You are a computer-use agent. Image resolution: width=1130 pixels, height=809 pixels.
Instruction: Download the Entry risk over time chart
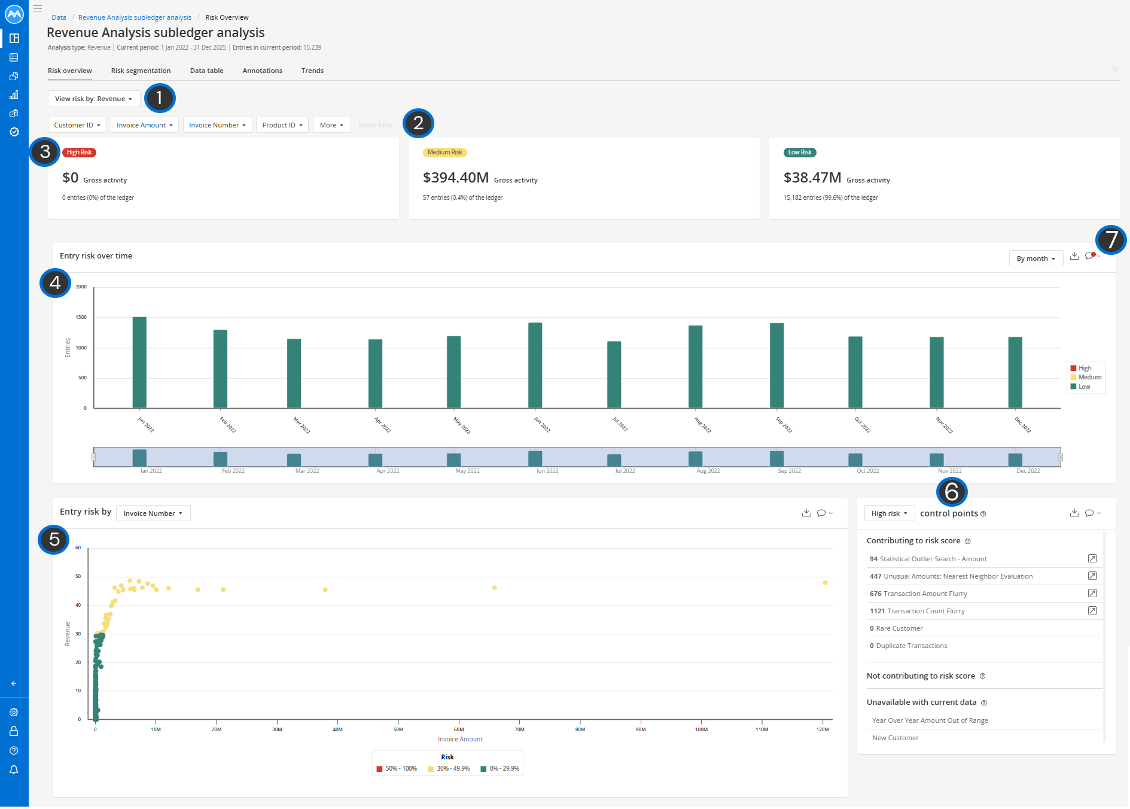(x=1074, y=256)
